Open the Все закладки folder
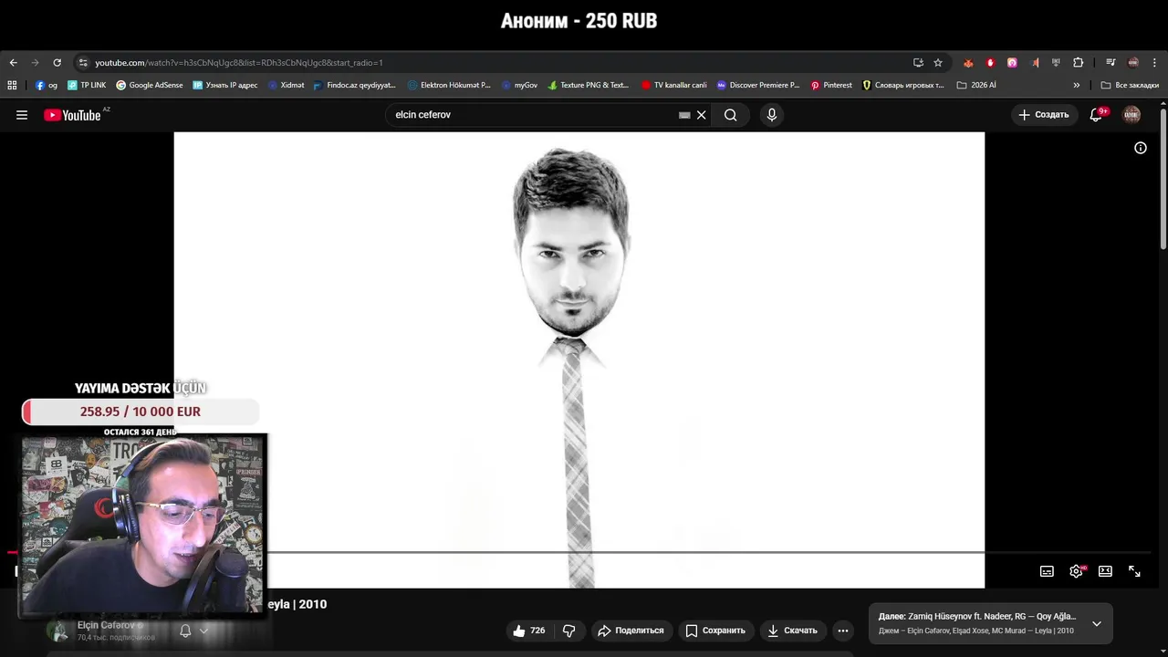 1130,85
